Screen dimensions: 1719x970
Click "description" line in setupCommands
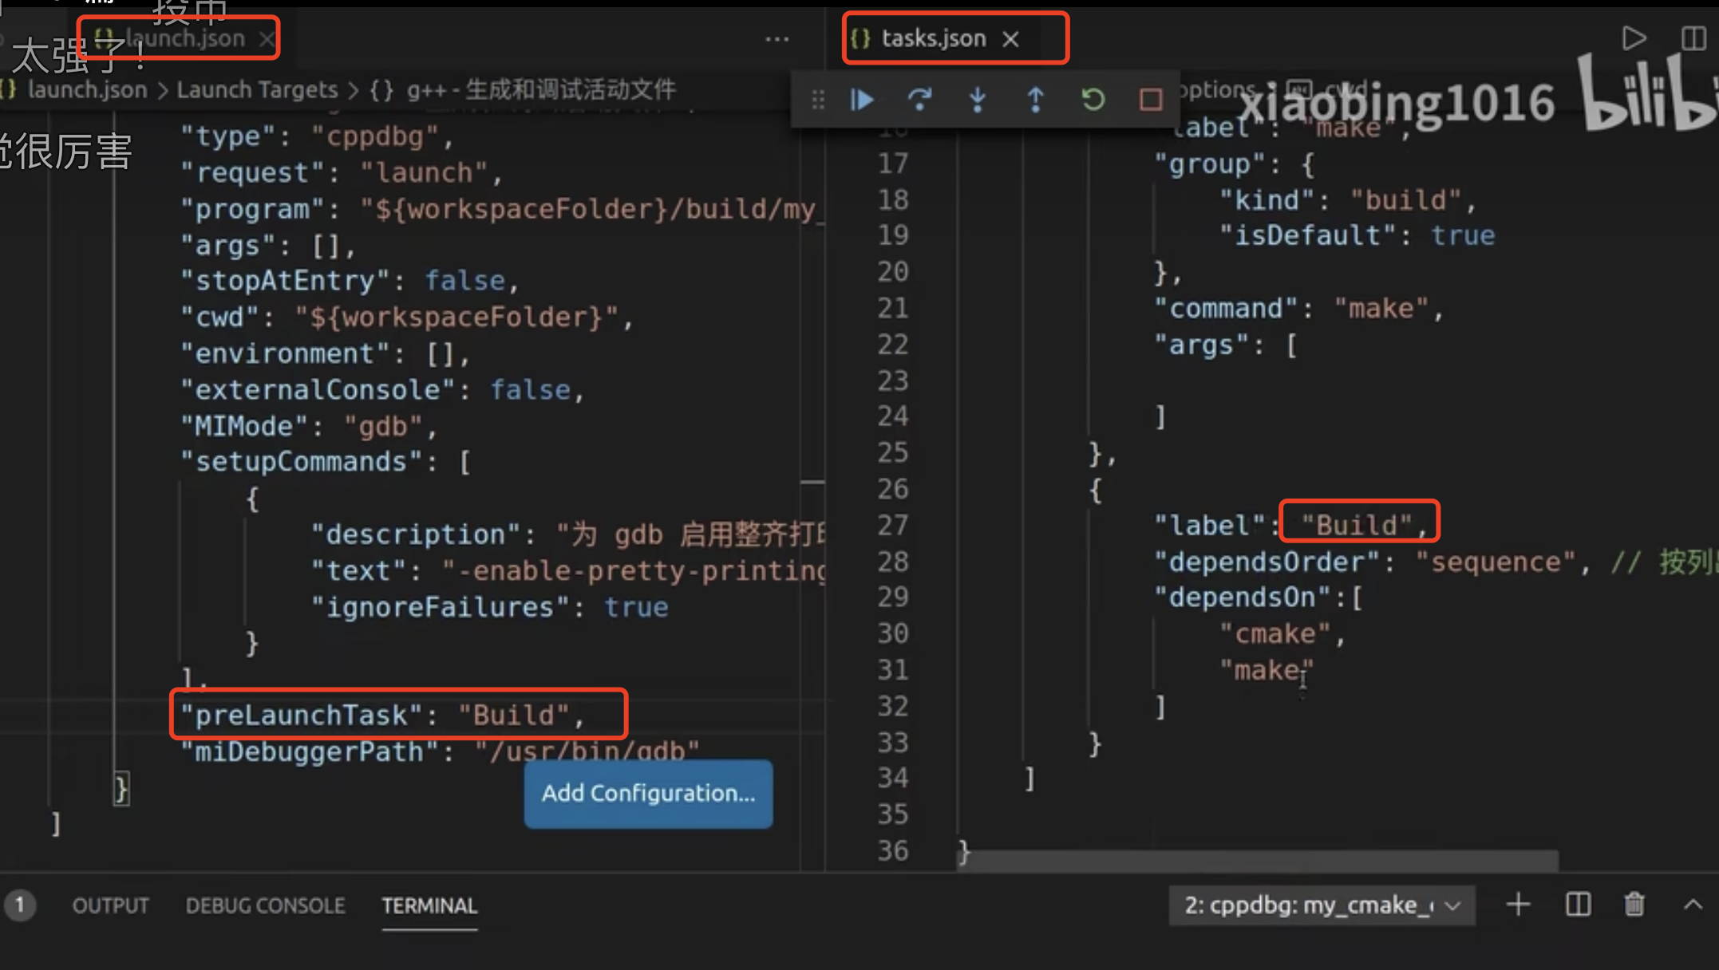click(567, 534)
